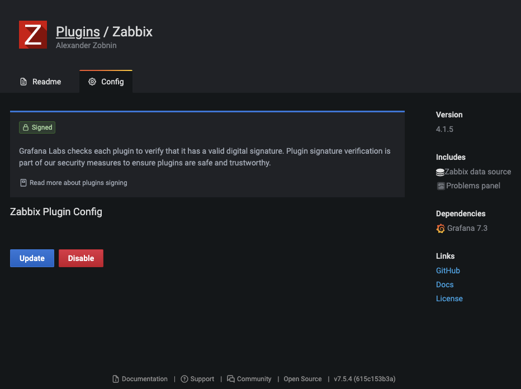Click the lock icon on the Signed badge
The width and height of the screenshot is (521, 389).
(26, 127)
